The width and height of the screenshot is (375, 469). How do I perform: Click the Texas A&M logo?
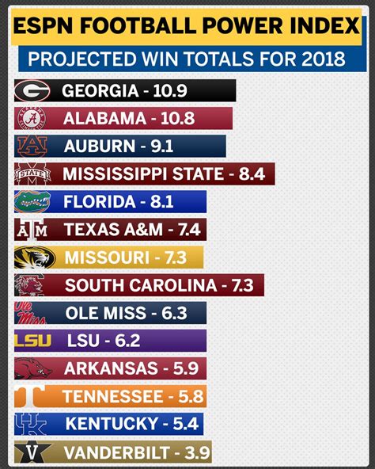click(x=32, y=230)
